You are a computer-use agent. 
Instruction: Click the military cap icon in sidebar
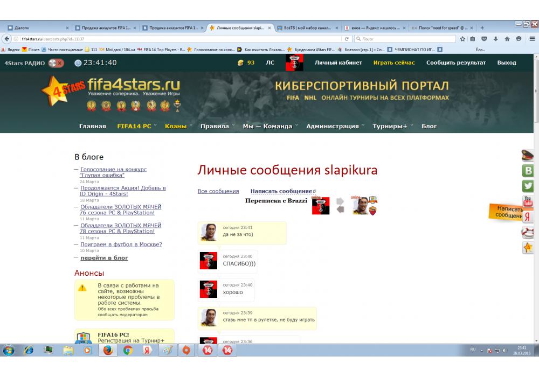[x=528, y=156]
